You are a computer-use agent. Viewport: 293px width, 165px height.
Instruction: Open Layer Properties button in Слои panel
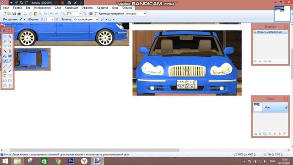point(285,133)
